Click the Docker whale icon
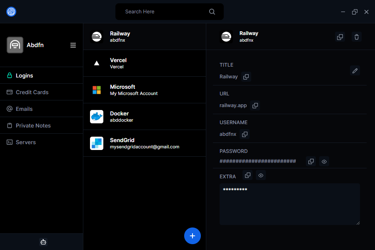 click(x=97, y=117)
